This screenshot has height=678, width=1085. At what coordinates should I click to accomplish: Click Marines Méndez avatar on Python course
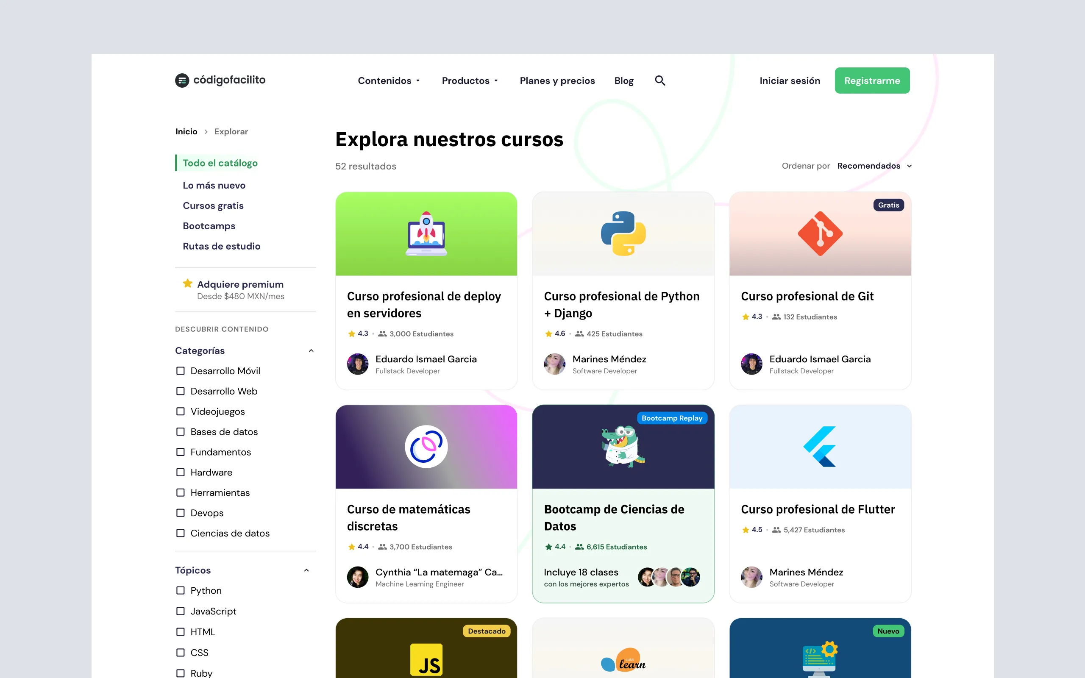555,364
